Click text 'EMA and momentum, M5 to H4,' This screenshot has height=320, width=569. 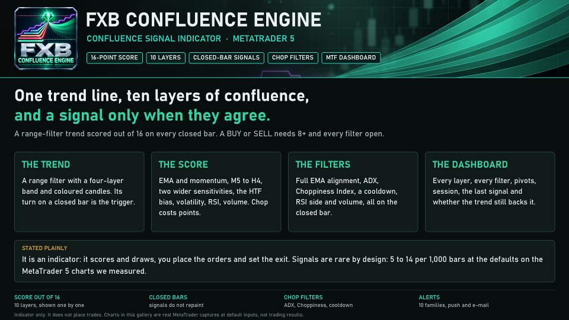pos(210,181)
